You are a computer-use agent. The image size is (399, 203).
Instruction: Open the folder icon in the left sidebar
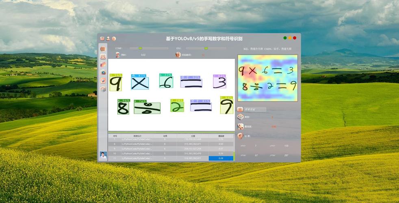[x=103, y=65]
